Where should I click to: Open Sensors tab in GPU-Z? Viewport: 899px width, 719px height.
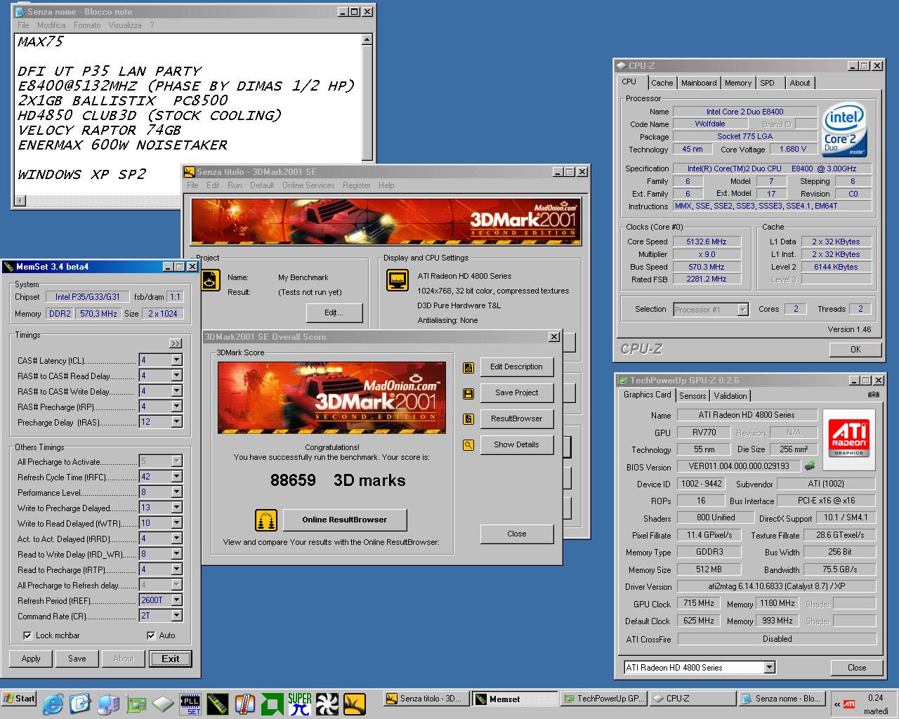(x=693, y=396)
